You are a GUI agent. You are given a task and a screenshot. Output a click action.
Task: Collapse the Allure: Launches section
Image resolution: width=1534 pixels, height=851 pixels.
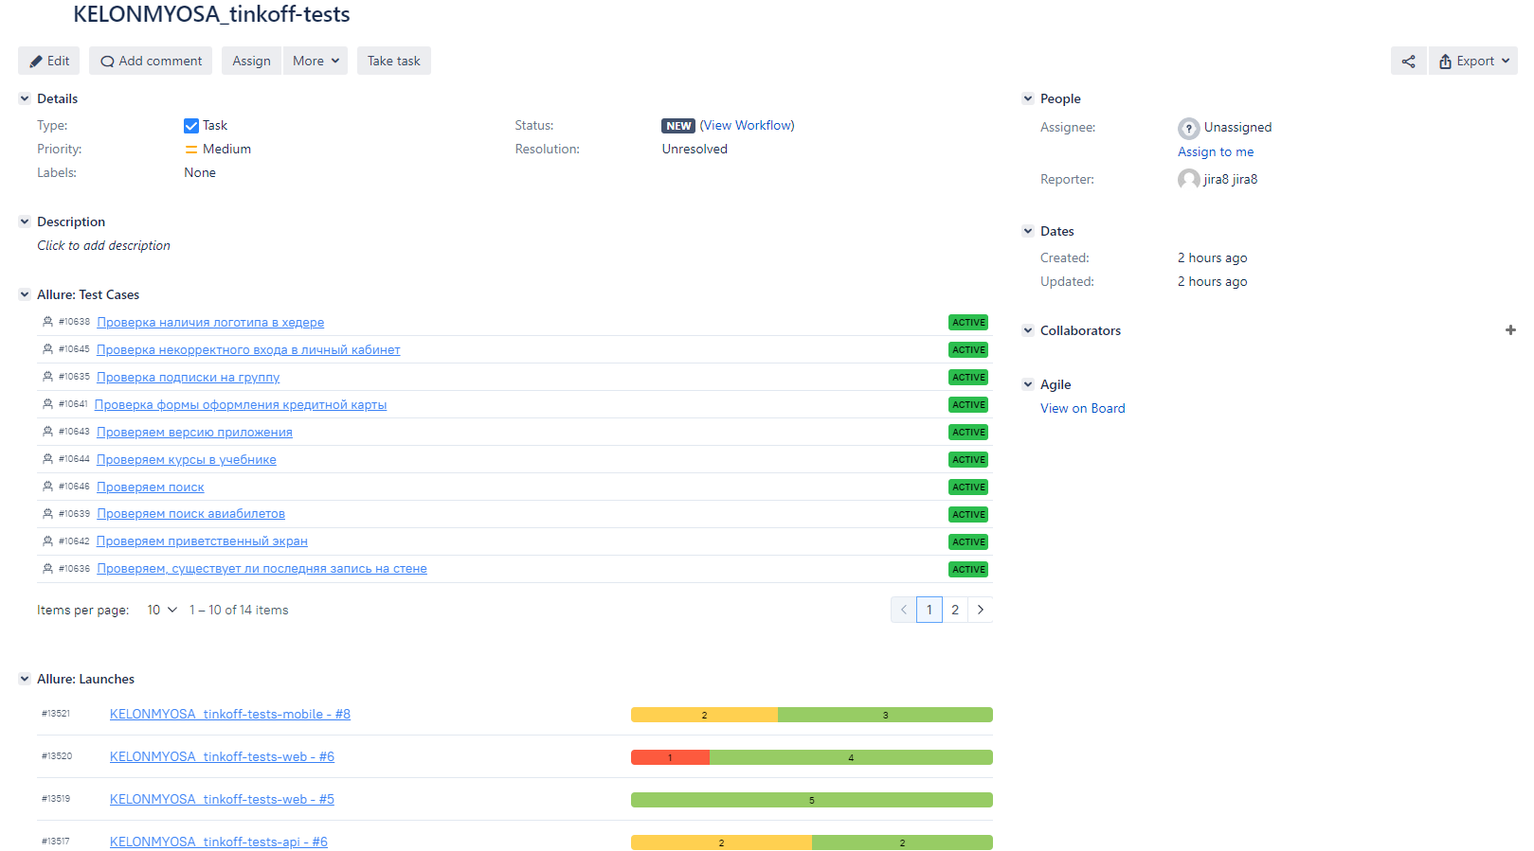coord(25,679)
